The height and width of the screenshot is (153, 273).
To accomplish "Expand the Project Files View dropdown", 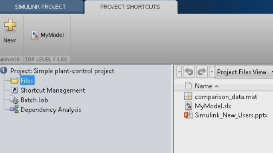I will tap(244, 72).
